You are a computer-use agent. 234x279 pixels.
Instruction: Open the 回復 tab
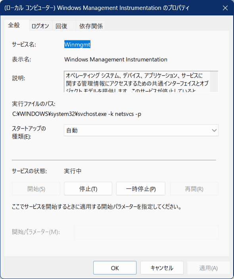point(64,26)
